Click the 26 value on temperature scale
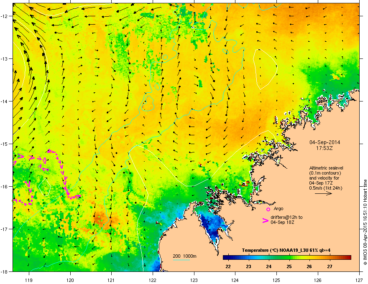The width and height of the screenshot is (368, 284). click(309, 266)
